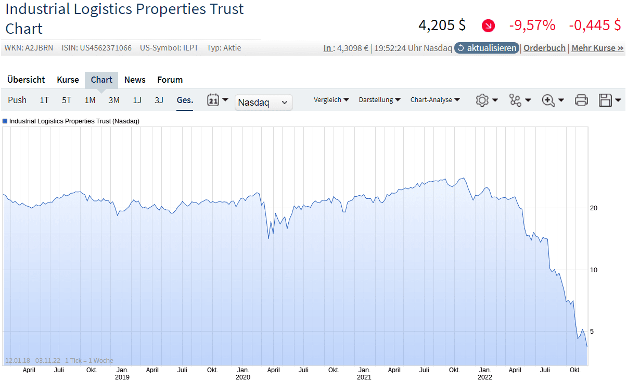The image size is (627, 380).
Task: Expand the Darstellung dropdown
Action: [379, 100]
